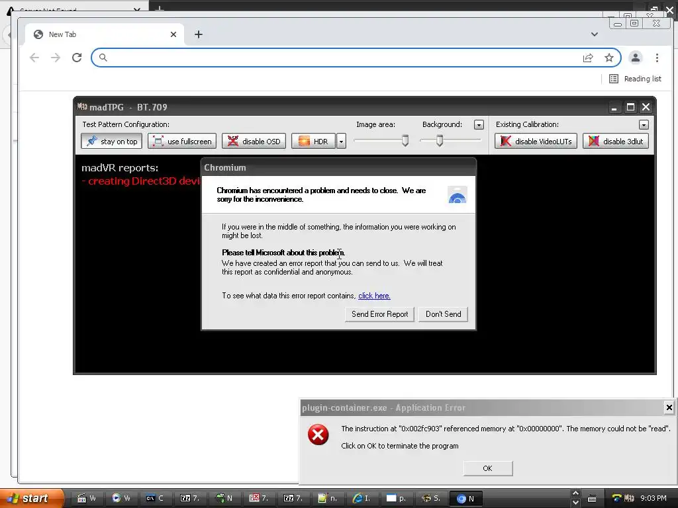
Task: Go forward with the browser forward arrow
Action: (56, 58)
